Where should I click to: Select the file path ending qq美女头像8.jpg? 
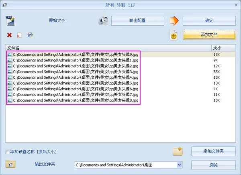pos(76,100)
